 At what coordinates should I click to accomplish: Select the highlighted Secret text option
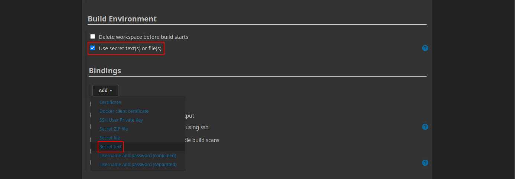tap(111, 146)
